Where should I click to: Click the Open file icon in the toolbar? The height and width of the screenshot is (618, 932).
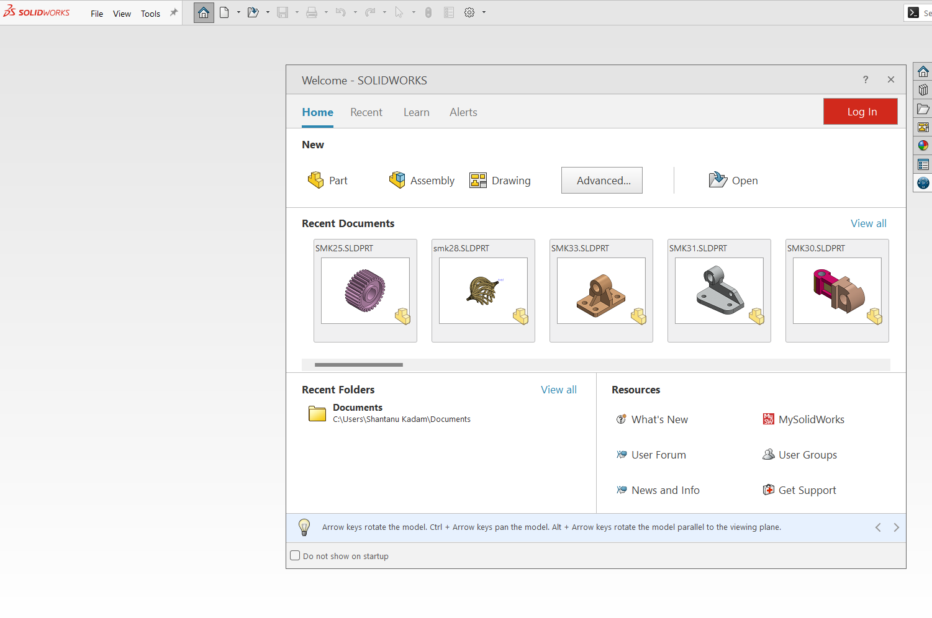tap(253, 12)
